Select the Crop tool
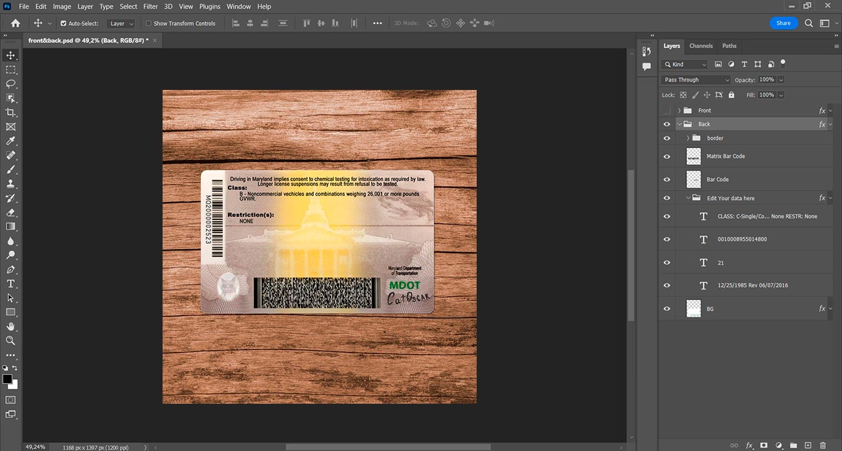This screenshot has width=842, height=451. [10, 113]
